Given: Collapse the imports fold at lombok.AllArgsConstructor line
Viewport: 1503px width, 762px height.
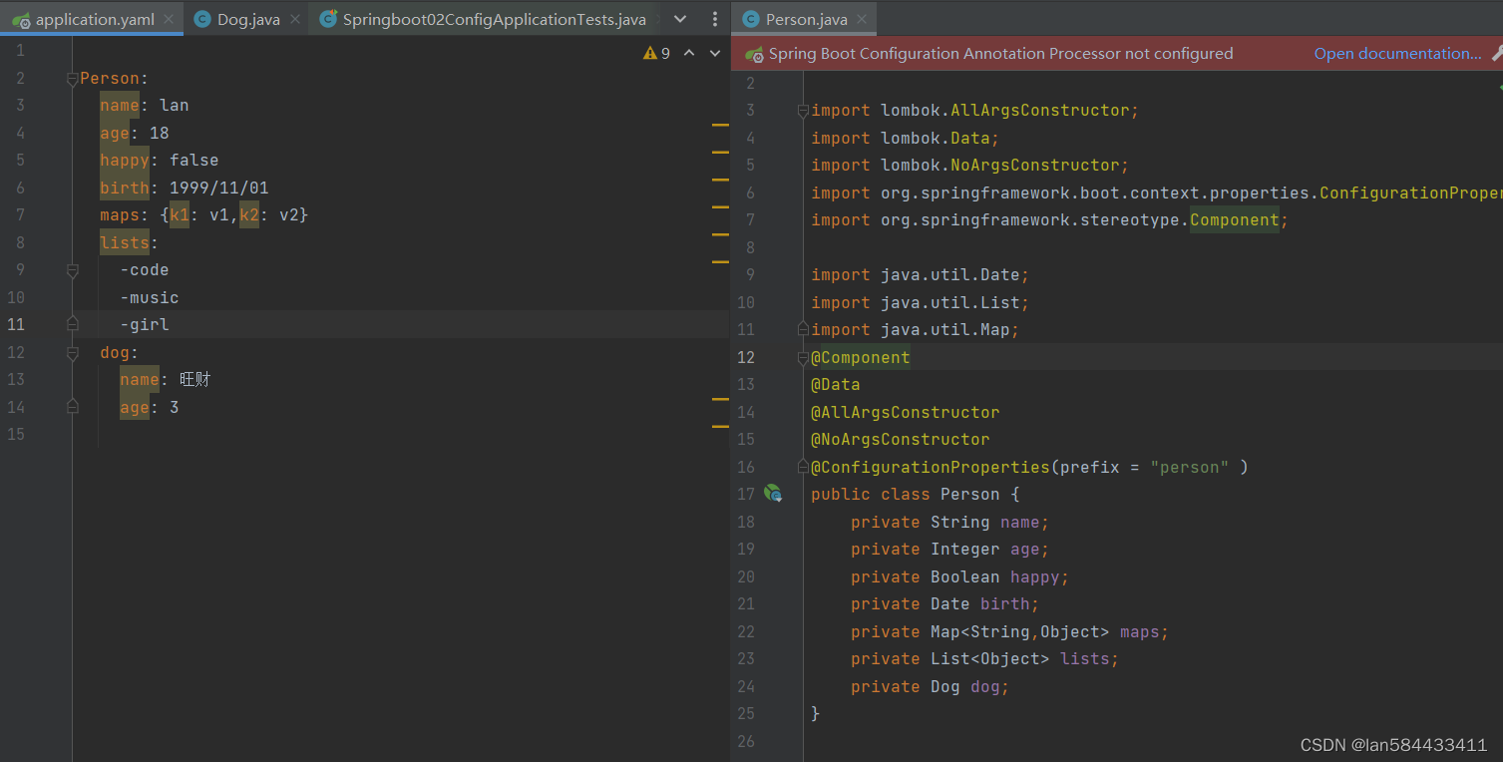Looking at the screenshot, I should point(803,111).
